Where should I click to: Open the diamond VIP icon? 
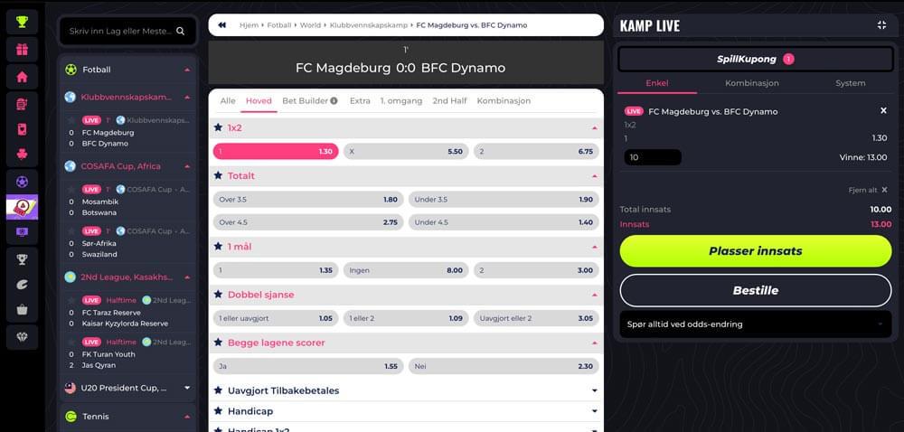22,337
